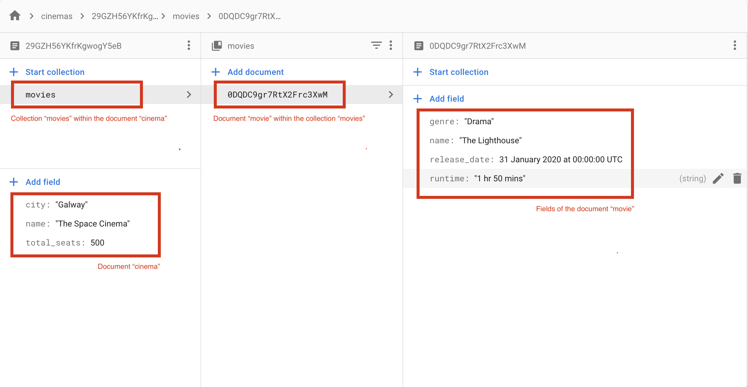The image size is (748, 387).
Task: Go to cinemas in the breadcrumb
Action: [57, 16]
